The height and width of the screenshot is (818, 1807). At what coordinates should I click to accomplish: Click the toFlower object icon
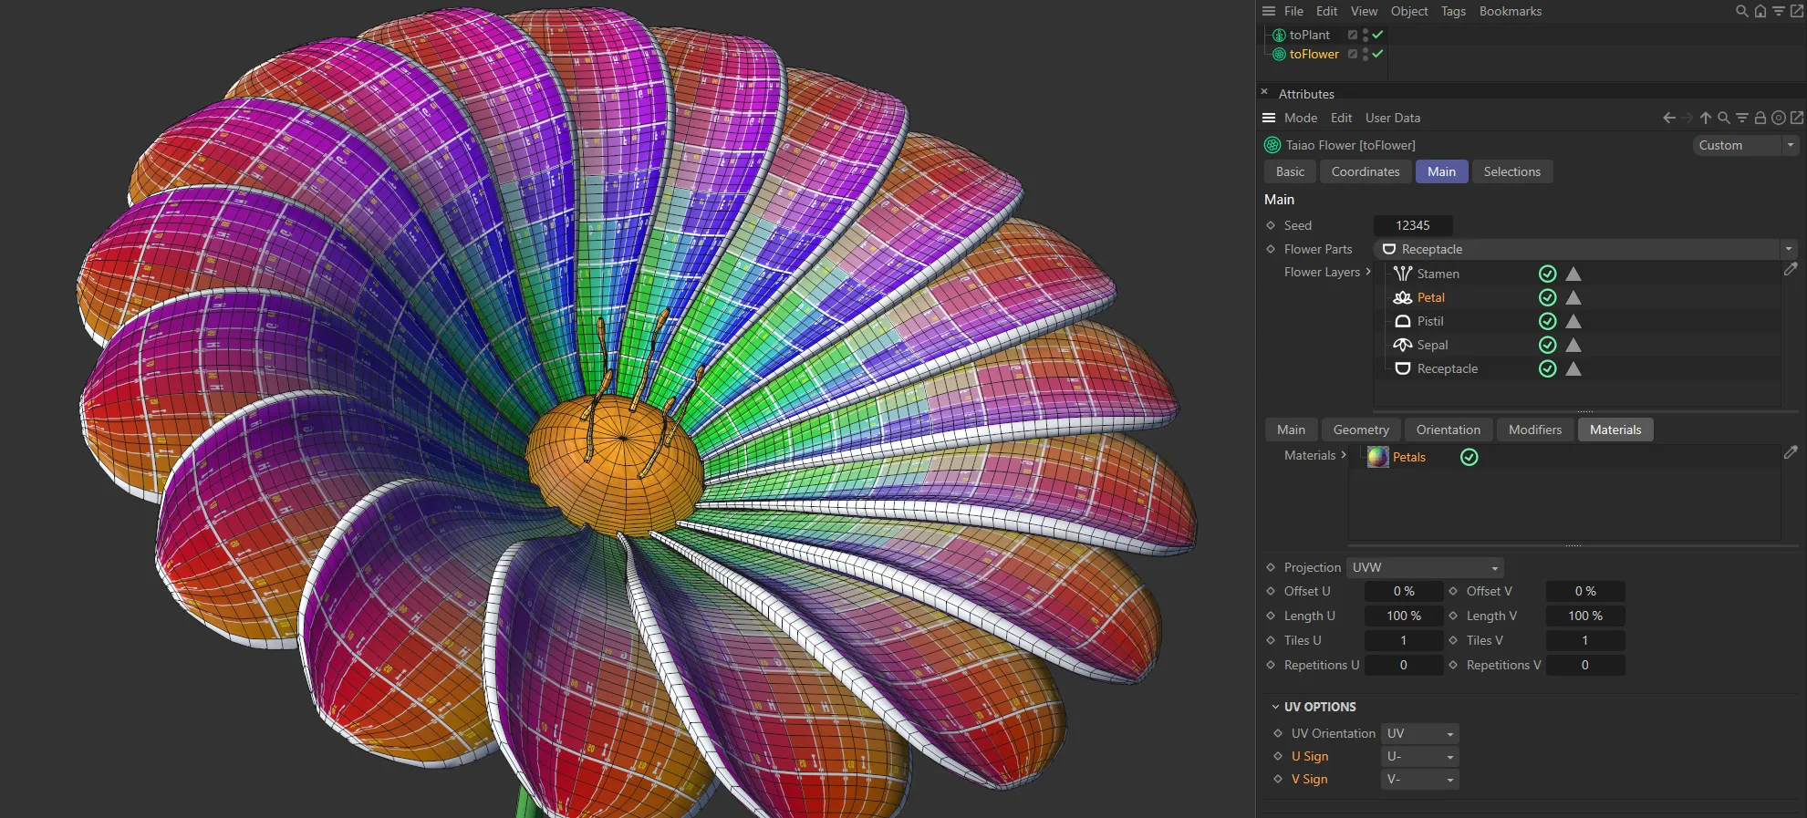pos(1279,54)
